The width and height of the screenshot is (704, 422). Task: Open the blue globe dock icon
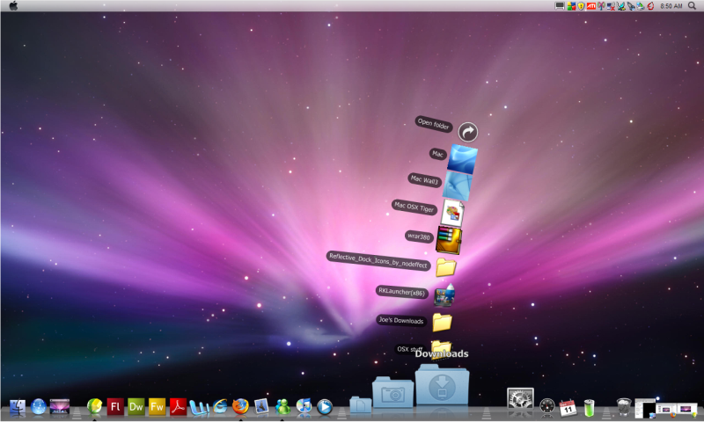click(x=39, y=407)
